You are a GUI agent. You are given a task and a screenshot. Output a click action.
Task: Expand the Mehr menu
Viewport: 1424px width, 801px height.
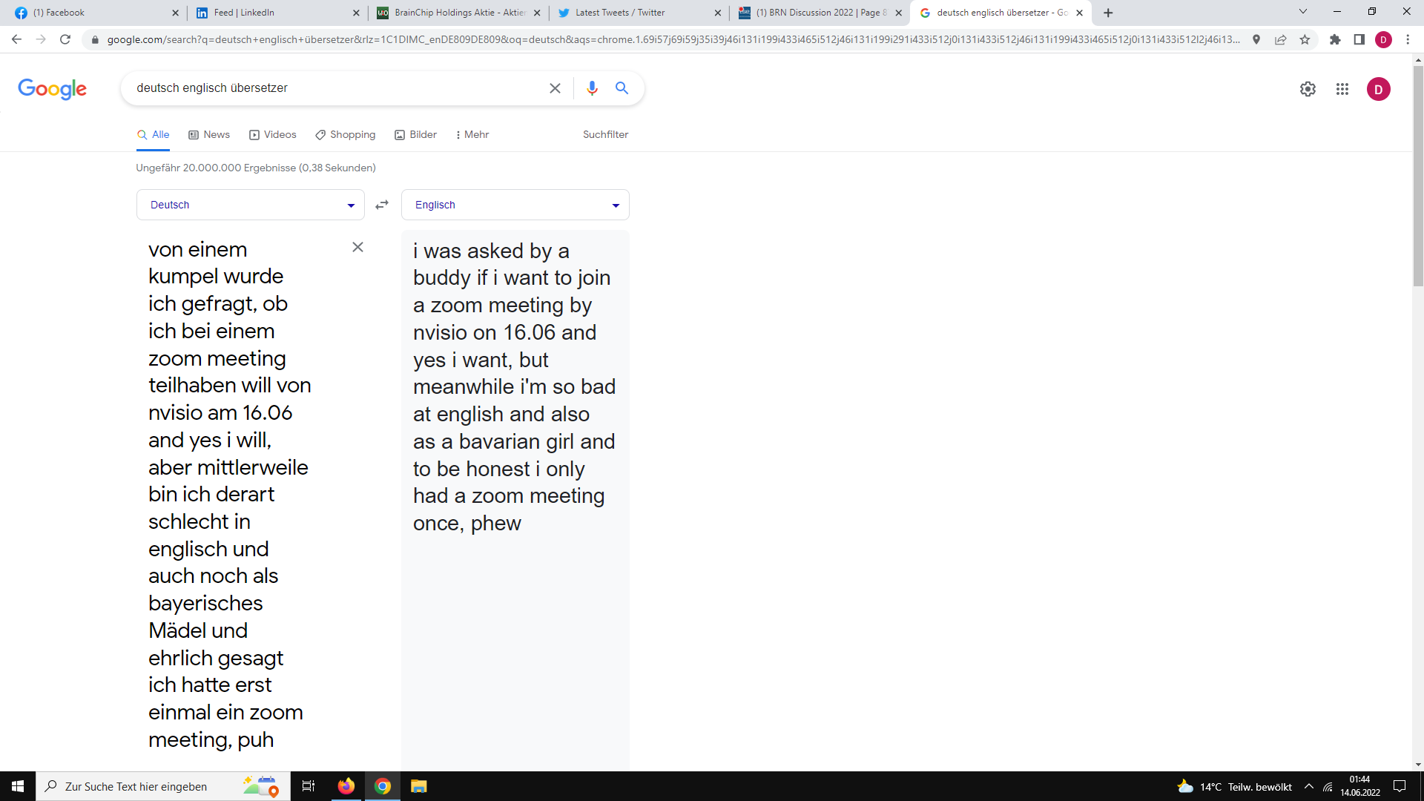pos(472,134)
